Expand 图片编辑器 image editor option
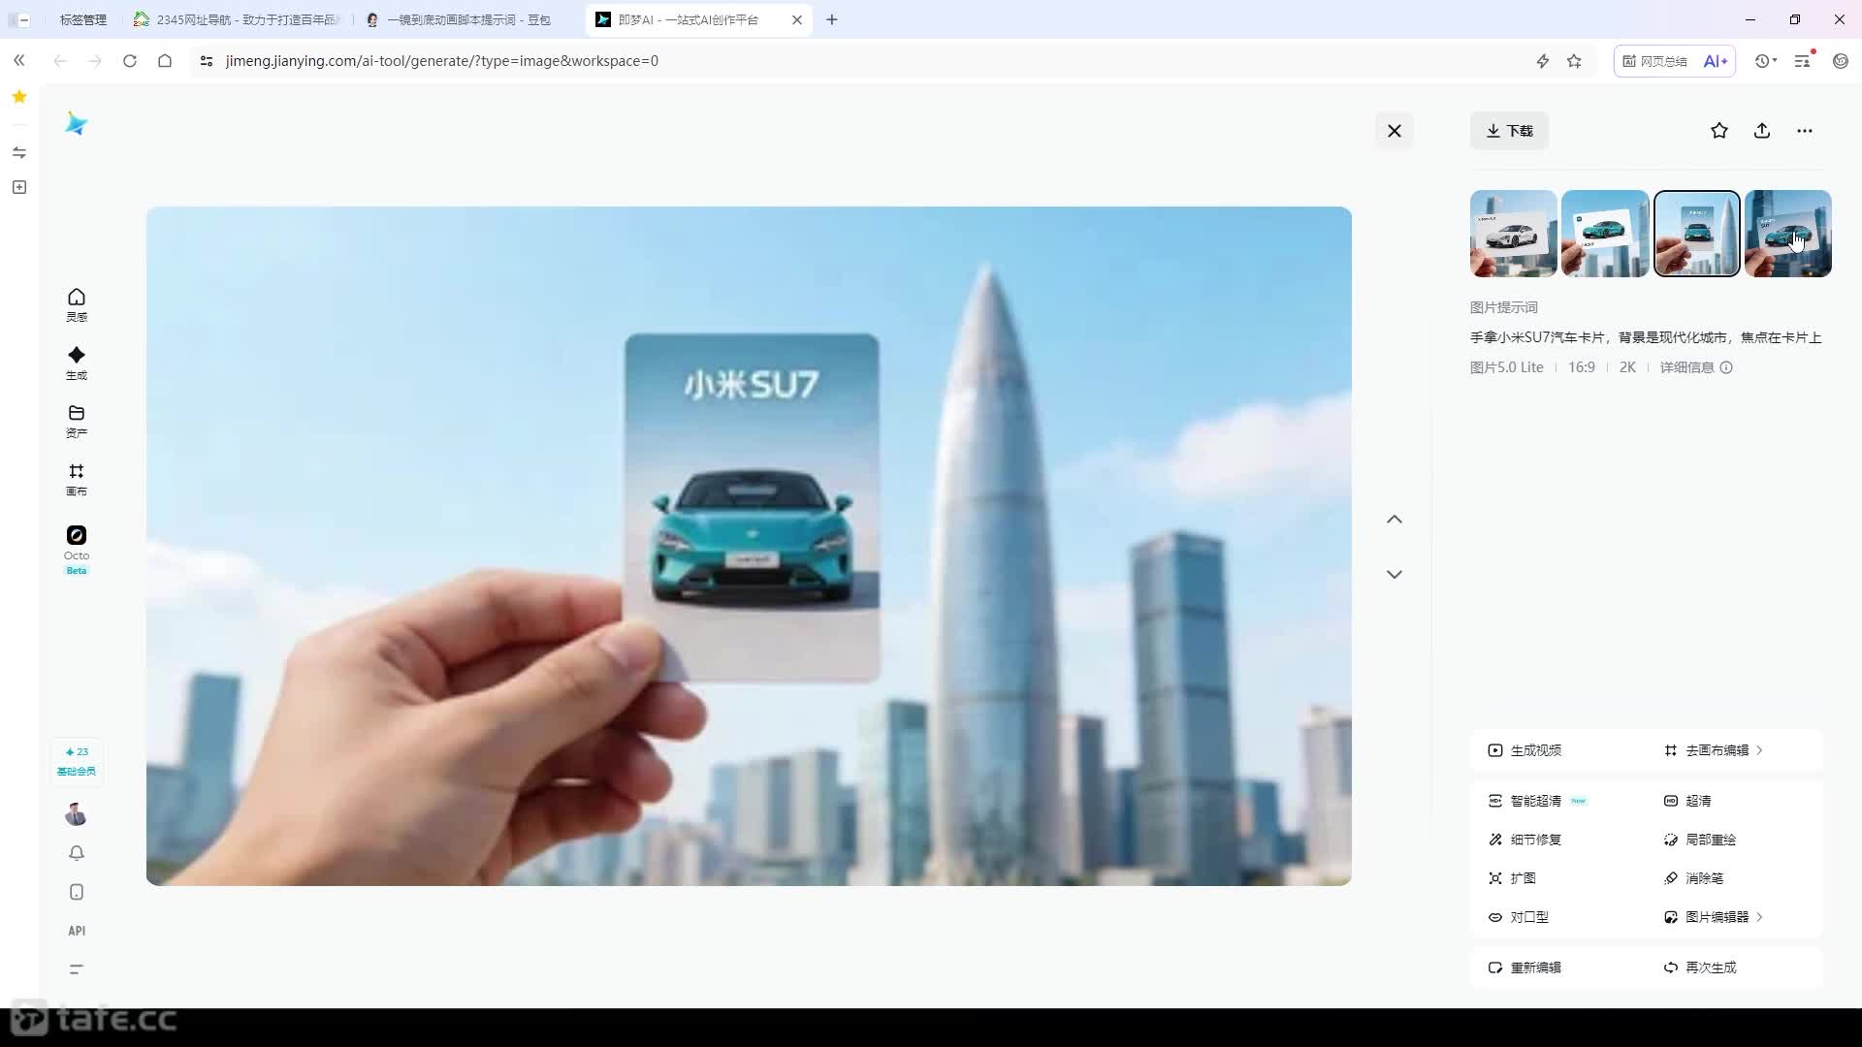Image resolution: width=1862 pixels, height=1047 pixels. (x=1714, y=917)
